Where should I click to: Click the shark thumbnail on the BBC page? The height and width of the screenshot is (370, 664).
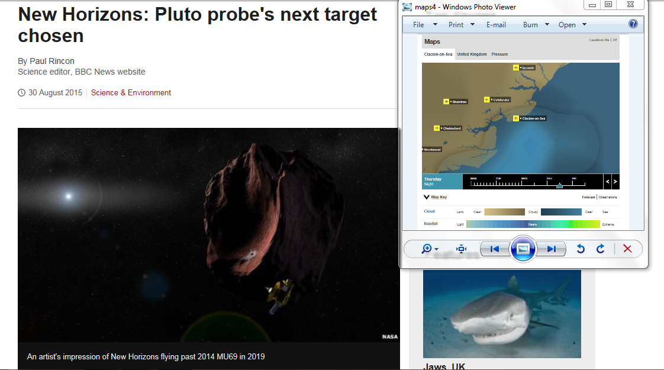tap(502, 314)
